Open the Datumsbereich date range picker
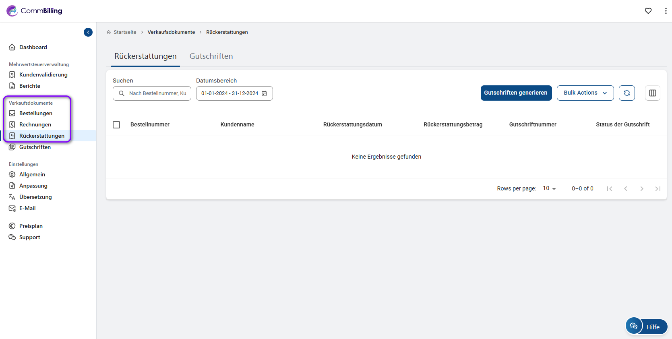The height and width of the screenshot is (339, 672). pyautogui.click(x=230, y=93)
